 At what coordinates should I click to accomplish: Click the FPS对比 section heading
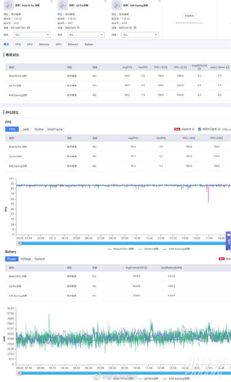point(12,112)
